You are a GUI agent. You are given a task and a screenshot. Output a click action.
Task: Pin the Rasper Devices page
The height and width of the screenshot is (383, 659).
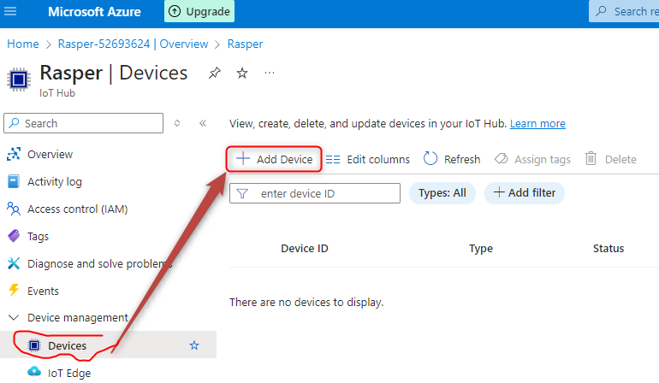coord(214,74)
